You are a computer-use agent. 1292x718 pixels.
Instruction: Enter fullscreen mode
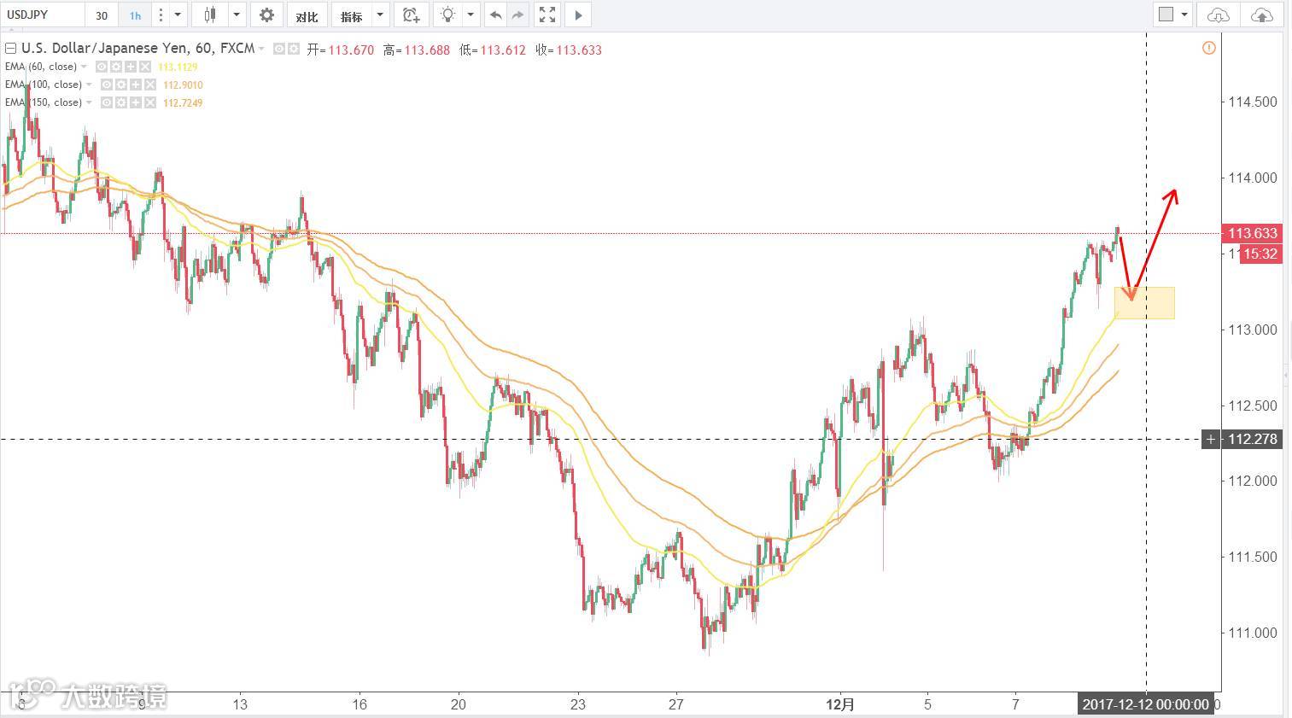[547, 15]
